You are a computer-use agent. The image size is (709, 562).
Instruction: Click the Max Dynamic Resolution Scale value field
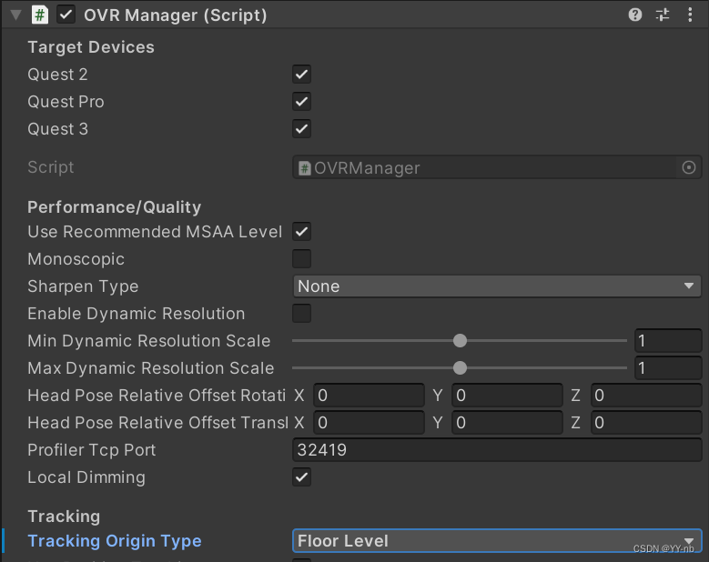[x=668, y=367]
